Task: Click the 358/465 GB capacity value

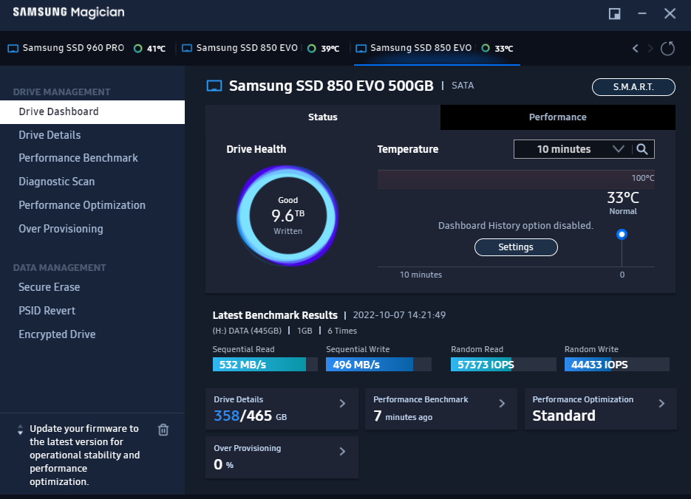Action: [x=251, y=416]
